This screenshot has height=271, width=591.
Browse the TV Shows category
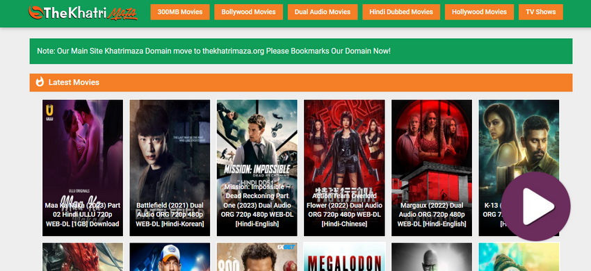click(x=540, y=12)
